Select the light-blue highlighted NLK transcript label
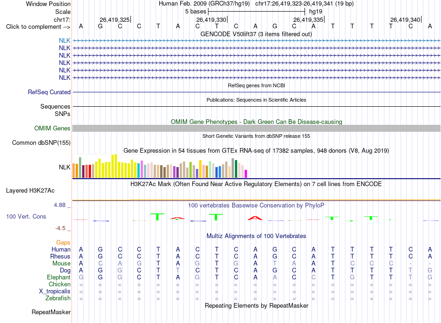The height and width of the screenshot is (323, 441). (x=65, y=40)
